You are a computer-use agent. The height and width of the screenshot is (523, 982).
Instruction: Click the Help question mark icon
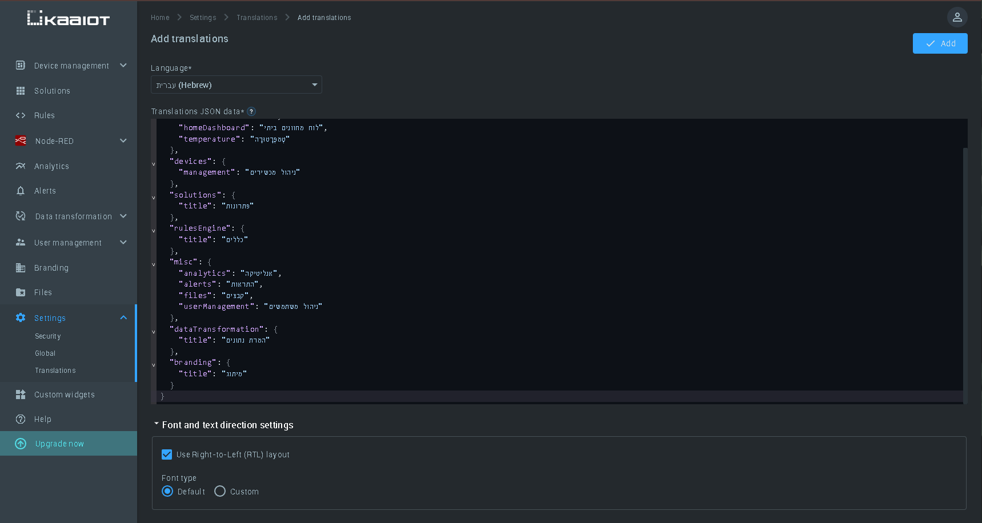pos(21,419)
